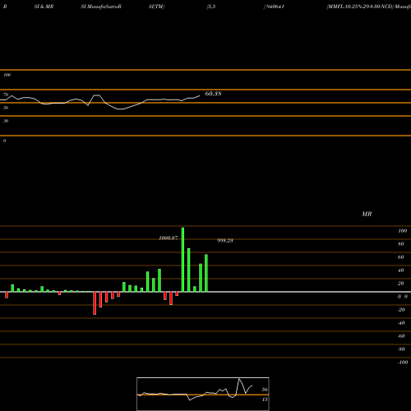Select the deepest red MR histogram bar
The height and width of the screenshot is (411, 411).
[x=95, y=303]
